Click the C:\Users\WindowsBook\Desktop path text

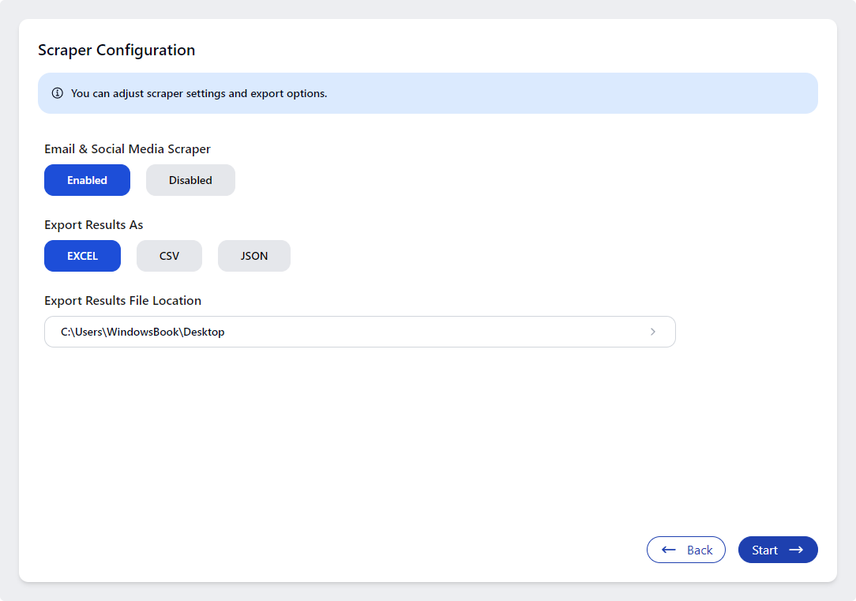coord(143,332)
